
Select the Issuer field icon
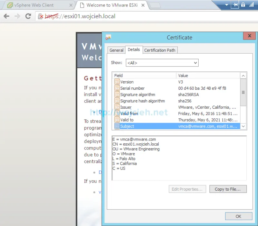(118, 107)
